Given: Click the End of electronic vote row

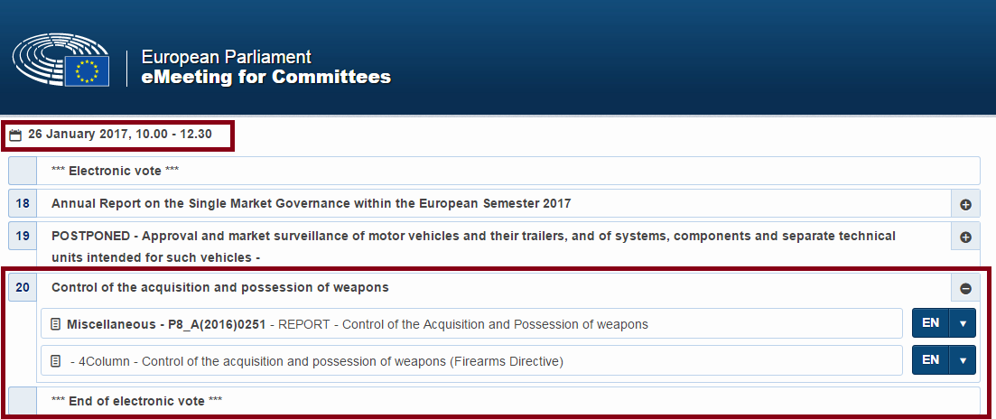Looking at the screenshot, I should (145, 400).
